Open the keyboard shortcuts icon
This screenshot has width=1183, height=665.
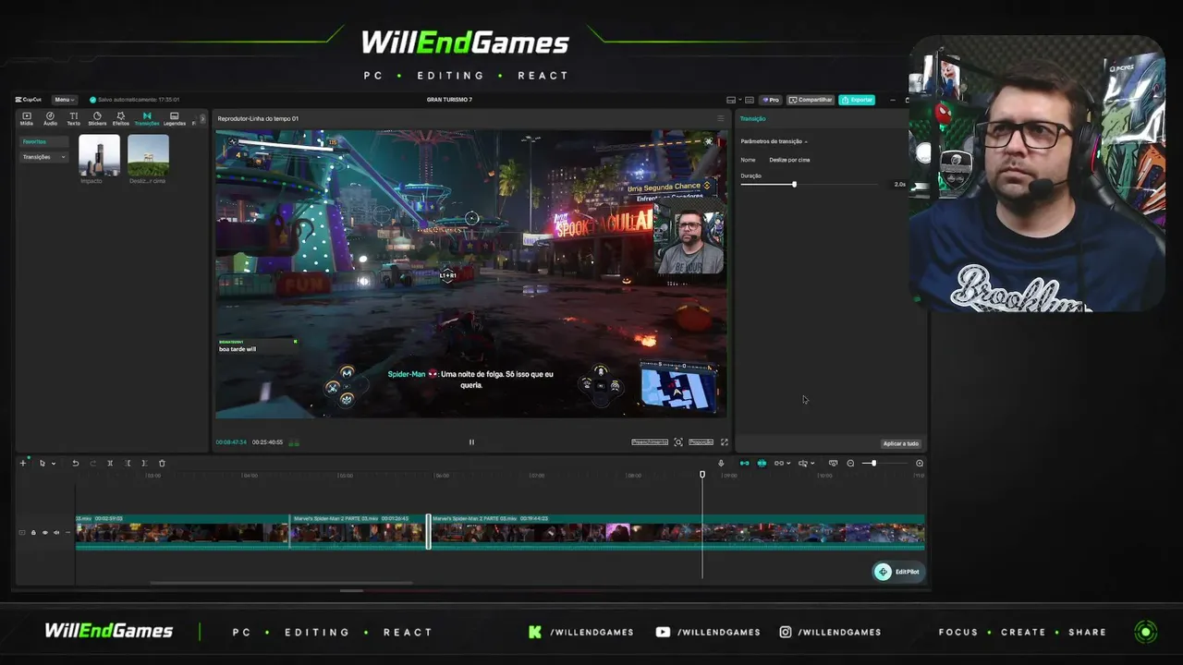(x=750, y=100)
